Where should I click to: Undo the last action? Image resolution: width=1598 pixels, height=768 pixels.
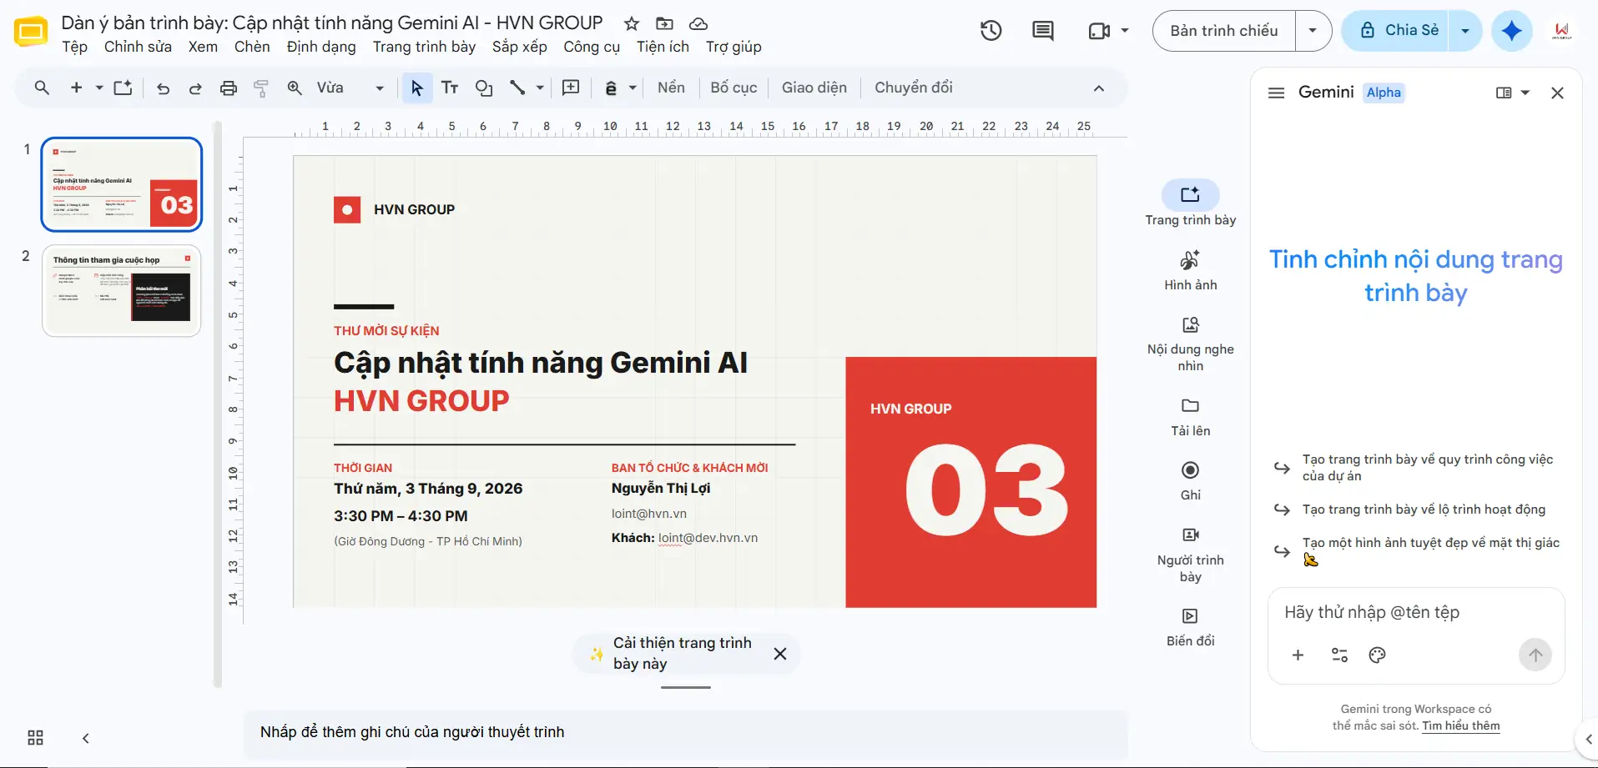click(163, 88)
